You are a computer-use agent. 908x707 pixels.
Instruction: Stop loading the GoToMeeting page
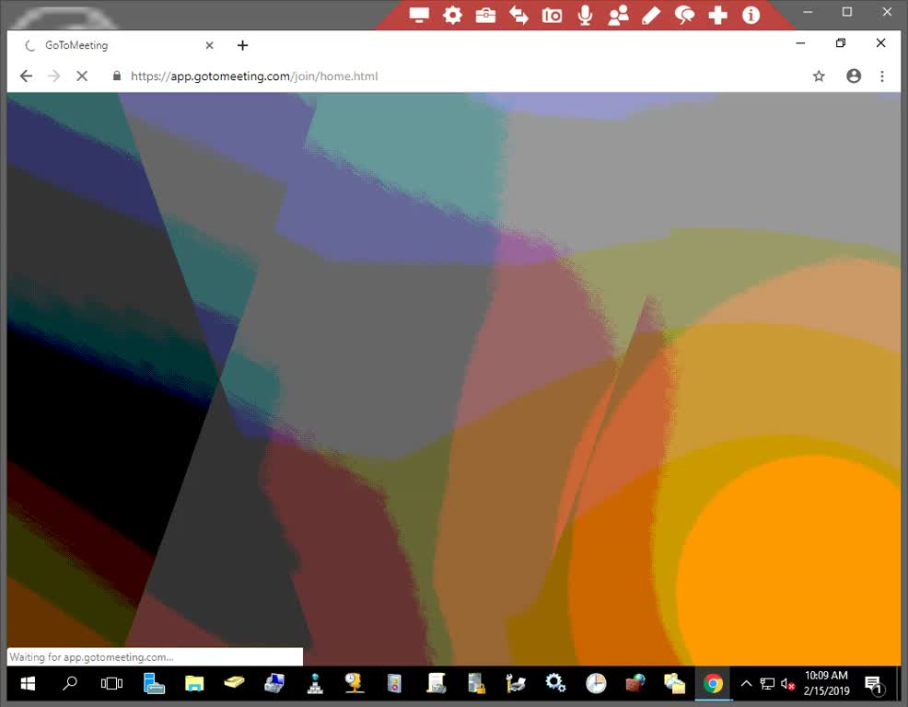82,76
